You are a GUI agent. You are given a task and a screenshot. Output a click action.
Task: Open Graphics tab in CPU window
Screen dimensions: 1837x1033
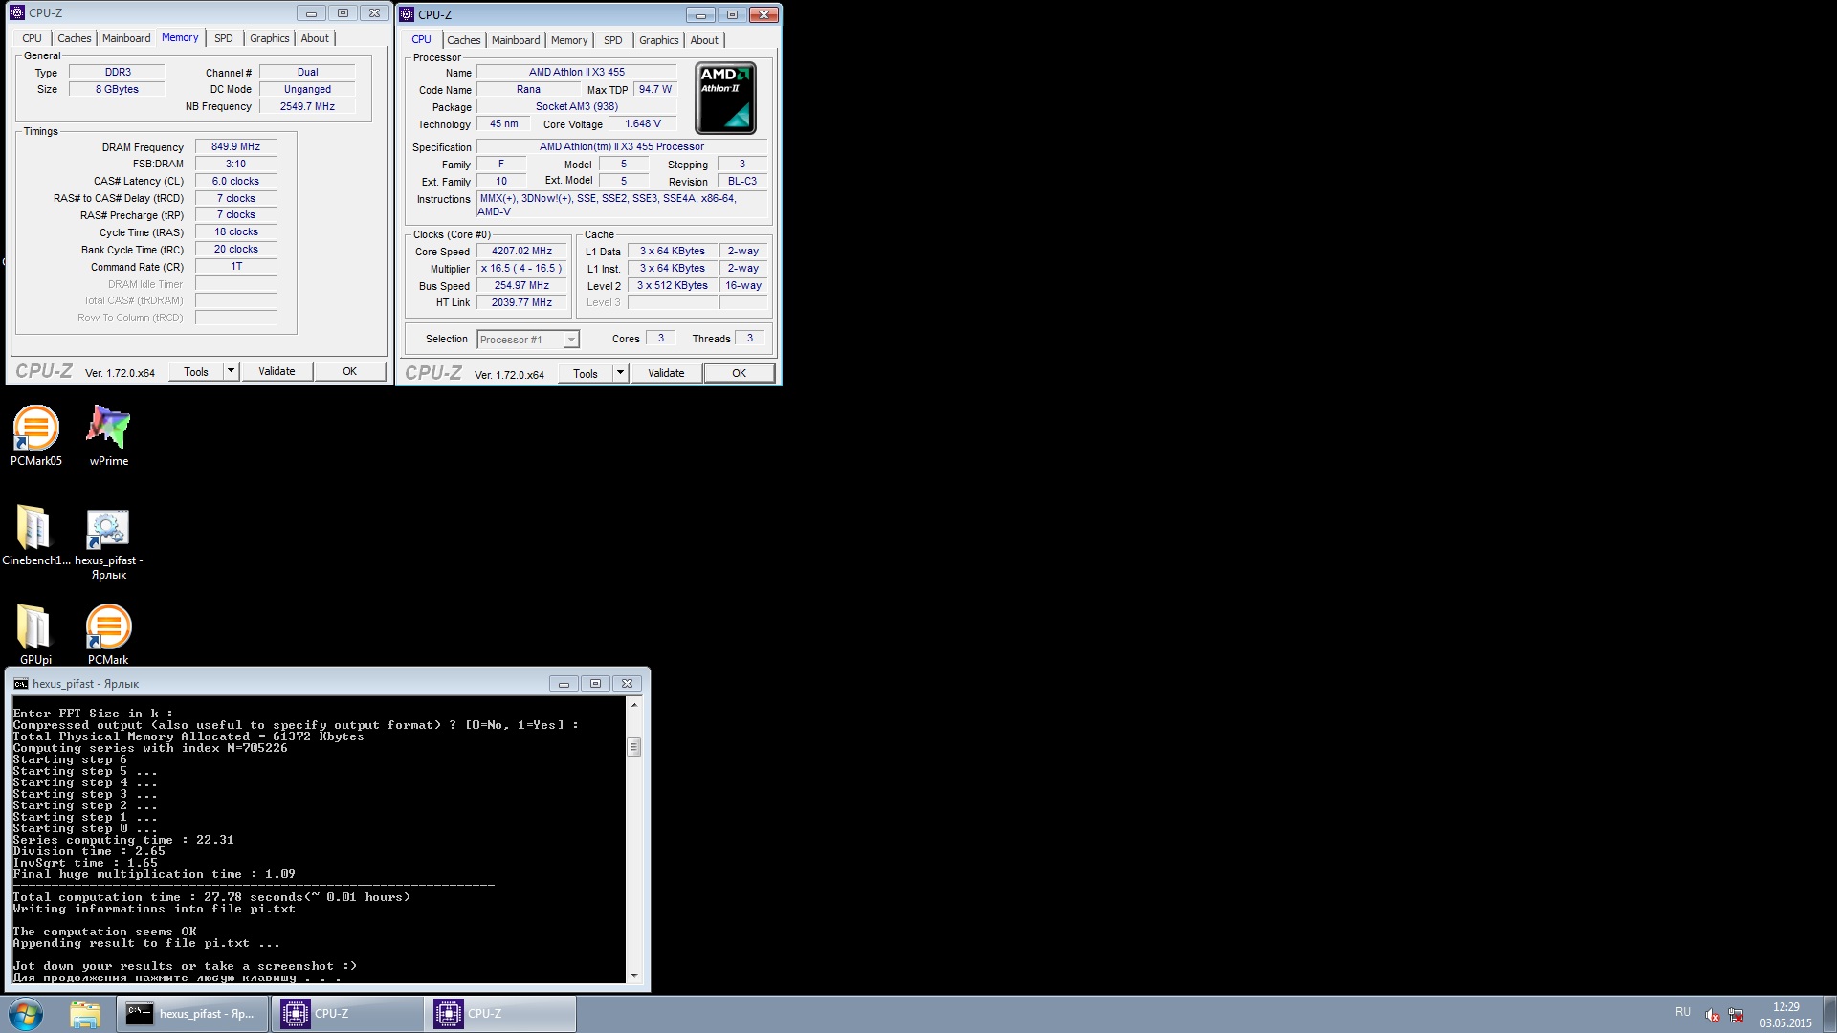click(x=659, y=40)
